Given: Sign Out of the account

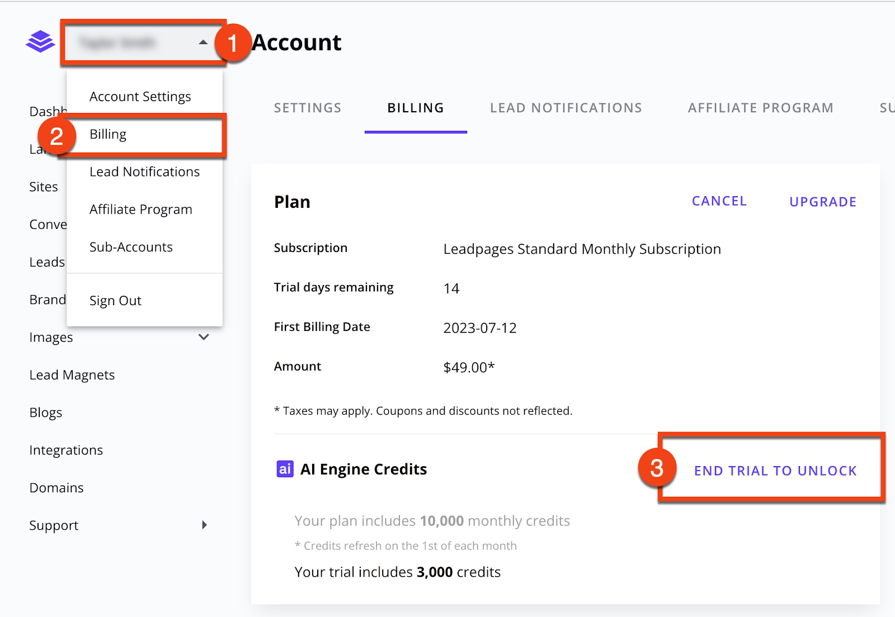Looking at the screenshot, I should [x=115, y=301].
